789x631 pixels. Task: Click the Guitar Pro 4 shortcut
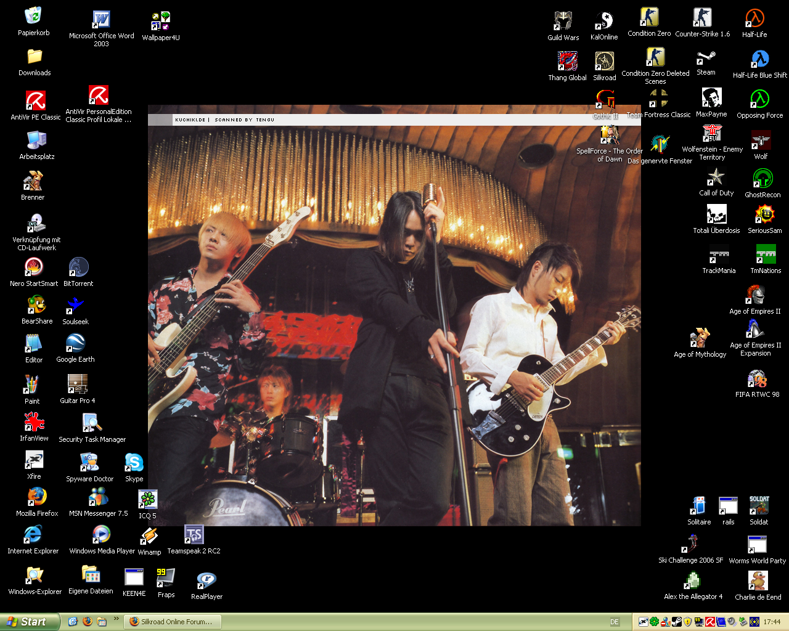pos(77,384)
